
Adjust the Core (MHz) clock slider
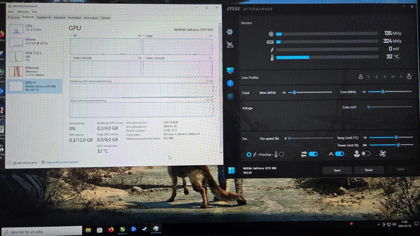tap(390, 92)
